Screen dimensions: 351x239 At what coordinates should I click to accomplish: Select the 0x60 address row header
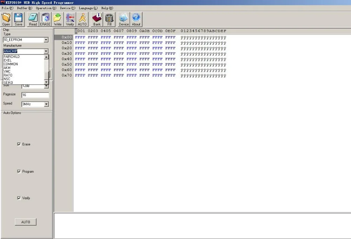point(67,70)
